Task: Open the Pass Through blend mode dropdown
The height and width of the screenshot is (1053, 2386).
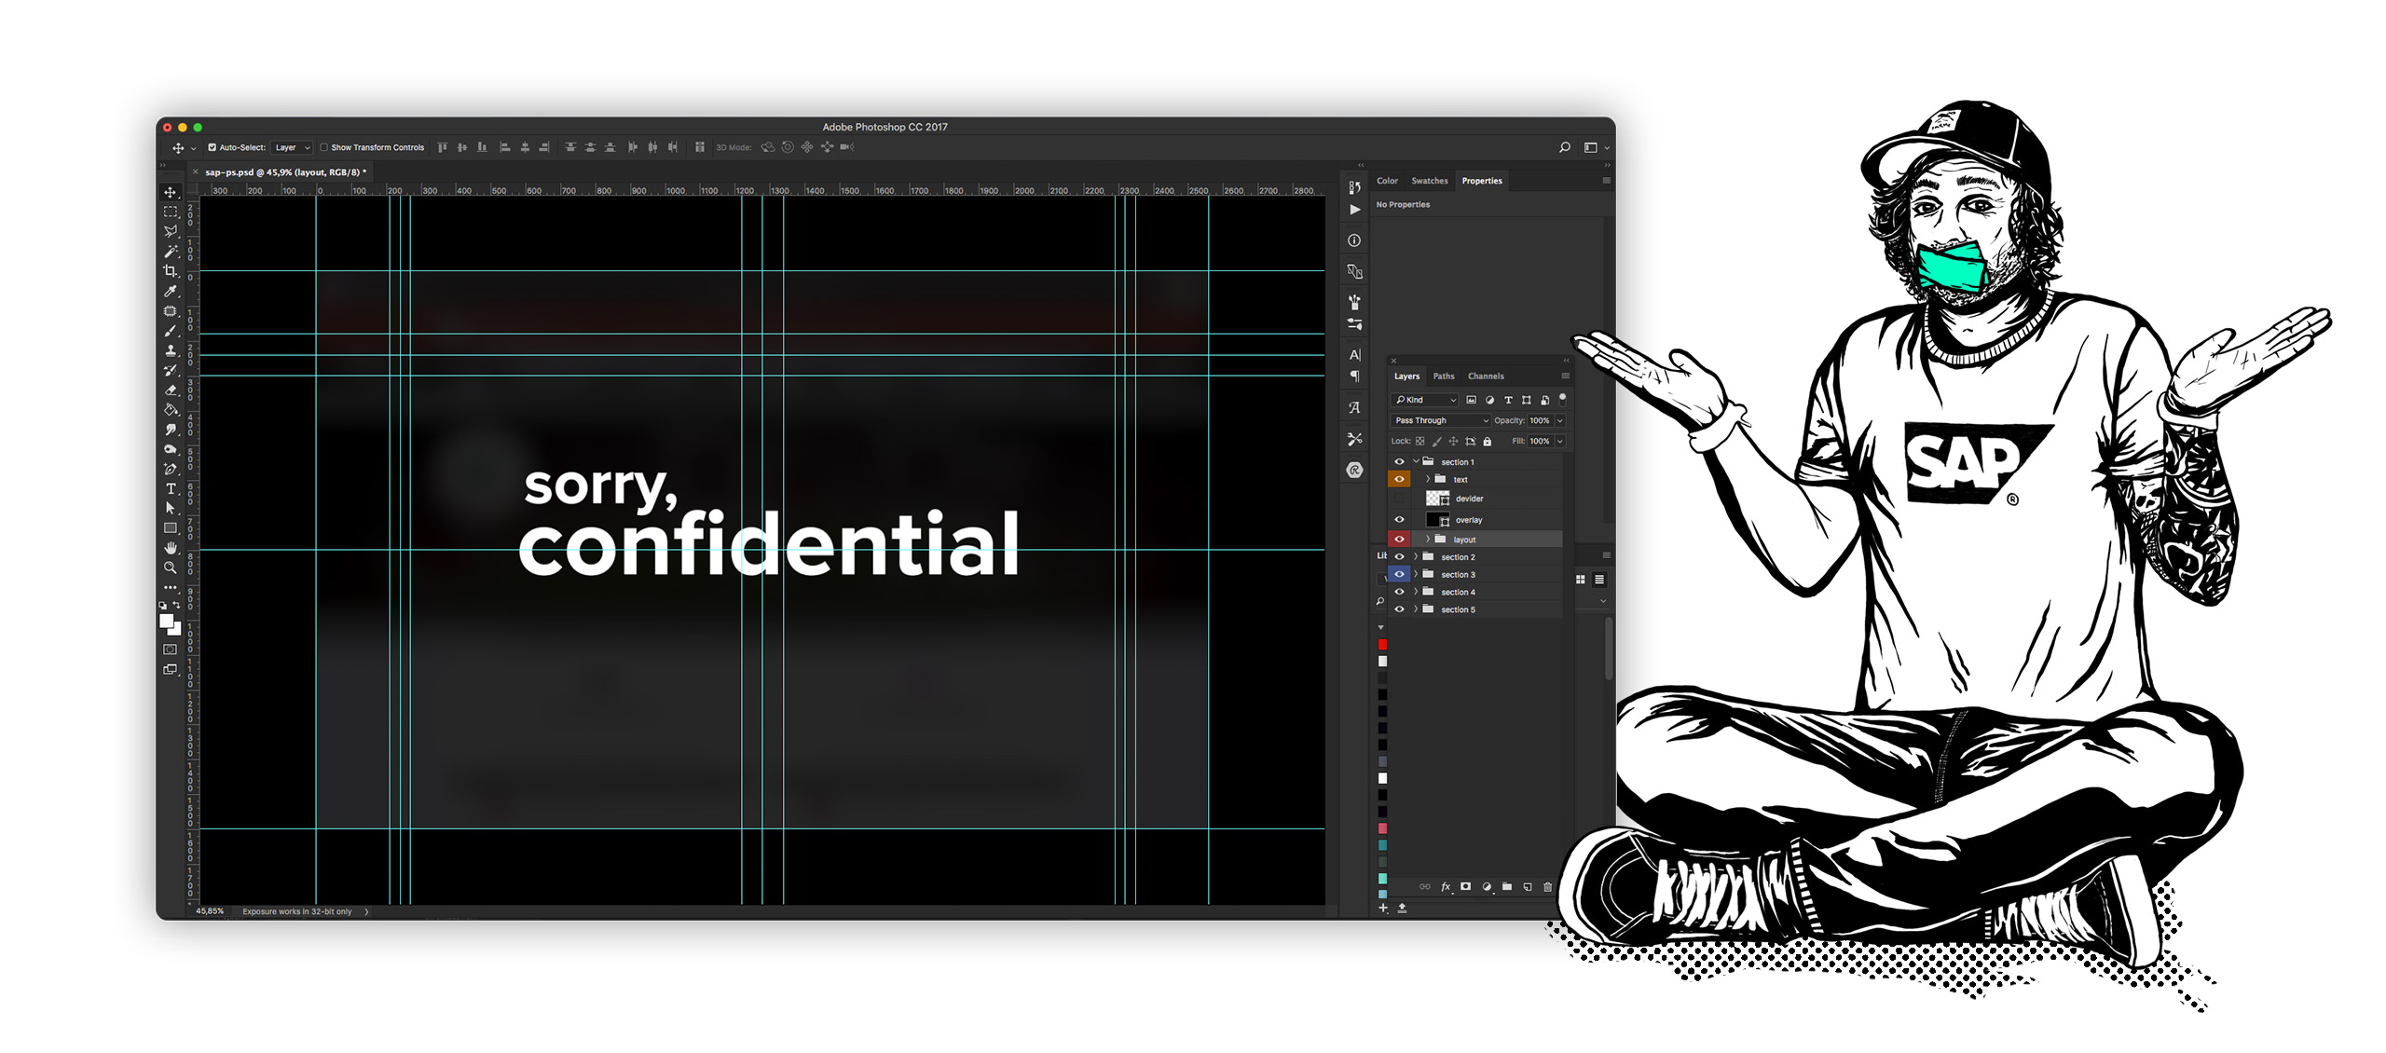Action: 1440,420
